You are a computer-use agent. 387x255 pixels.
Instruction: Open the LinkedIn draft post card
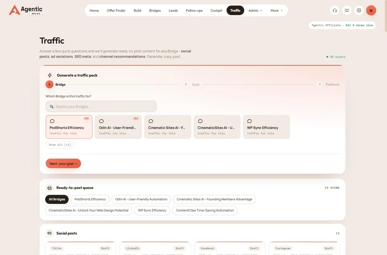(155, 248)
